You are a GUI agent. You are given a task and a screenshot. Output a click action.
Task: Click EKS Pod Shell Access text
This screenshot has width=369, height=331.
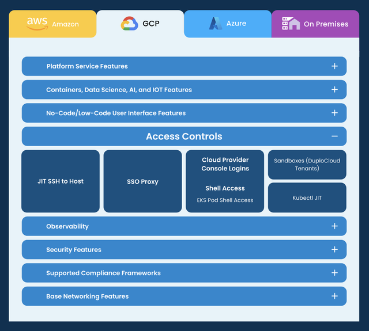(x=225, y=200)
